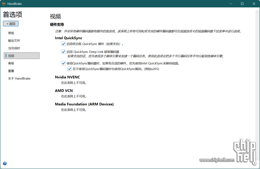The image size is (260, 169).
Task: Click the Intel QuickSync heading
Action: click(x=68, y=38)
